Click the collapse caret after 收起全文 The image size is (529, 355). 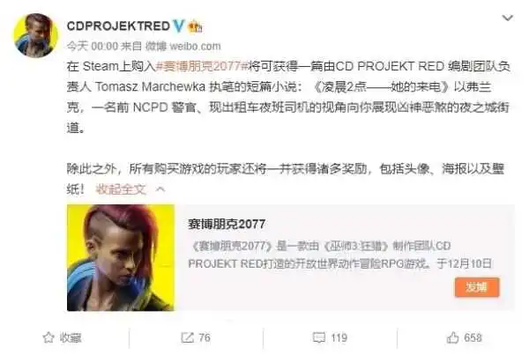pyautogui.click(x=160, y=189)
